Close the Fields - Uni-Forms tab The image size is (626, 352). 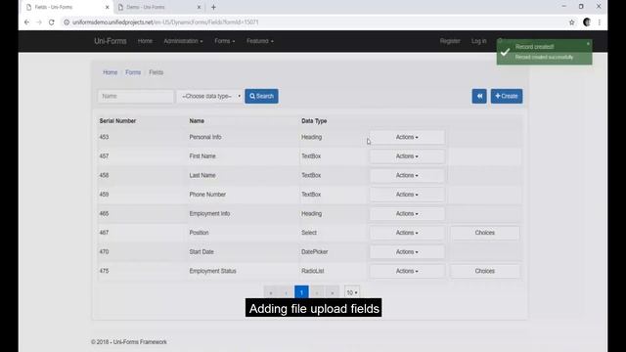[107, 7]
